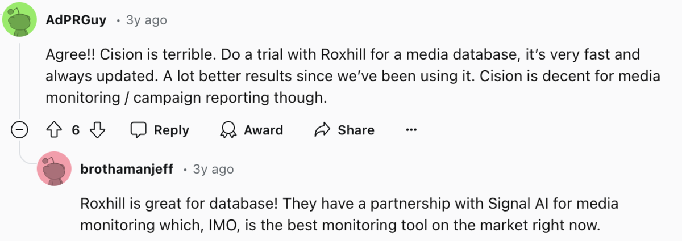Upvote AdPRGuy's comment

click(53, 130)
